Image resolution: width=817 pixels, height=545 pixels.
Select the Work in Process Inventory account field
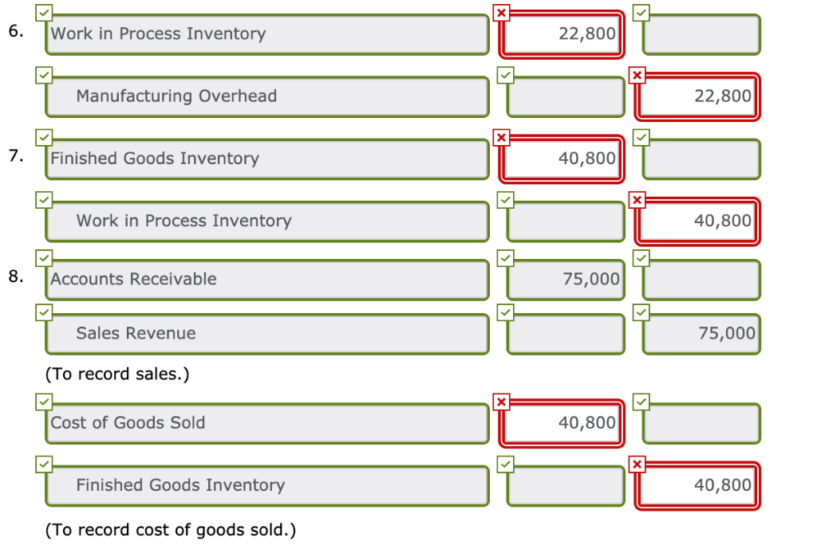click(267, 34)
